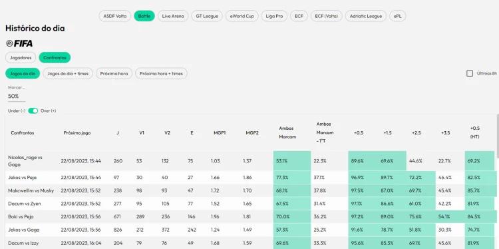The height and width of the screenshot is (249, 499).
Task: Open the Jekos vs Gaga matchup
Action: (x=24, y=230)
